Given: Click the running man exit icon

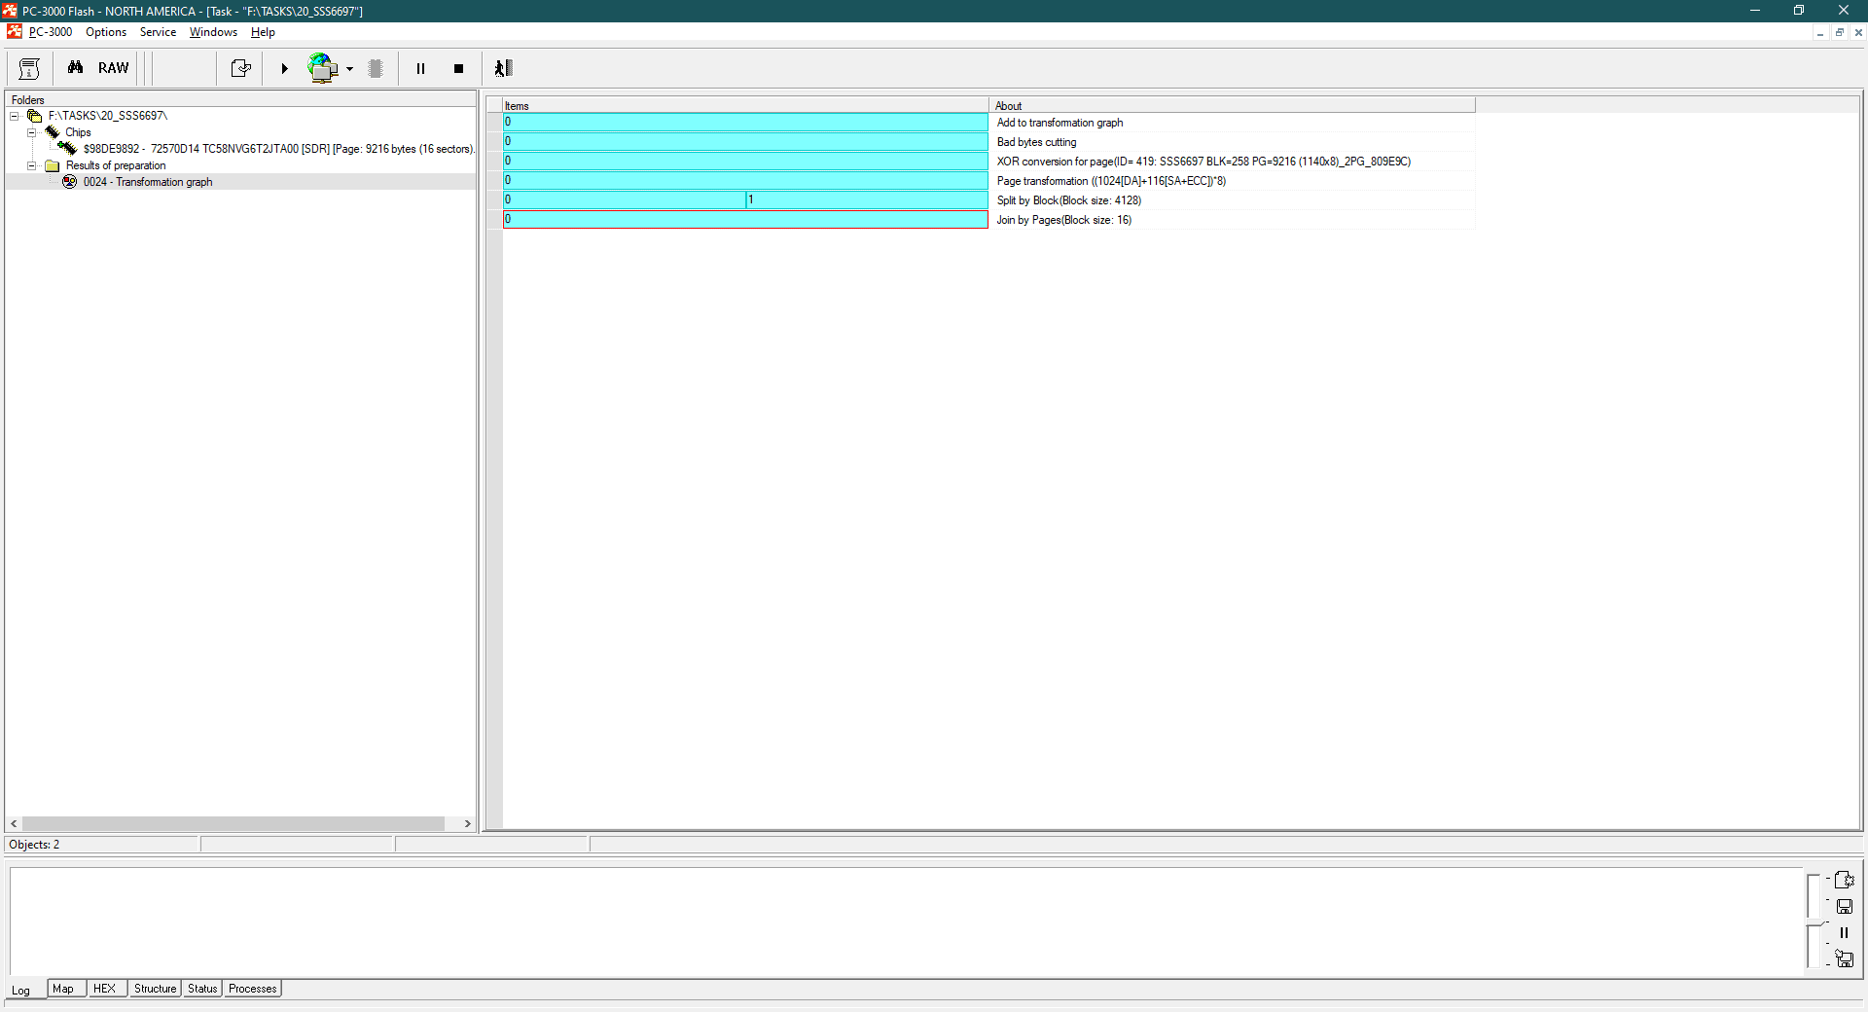Looking at the screenshot, I should coord(503,68).
